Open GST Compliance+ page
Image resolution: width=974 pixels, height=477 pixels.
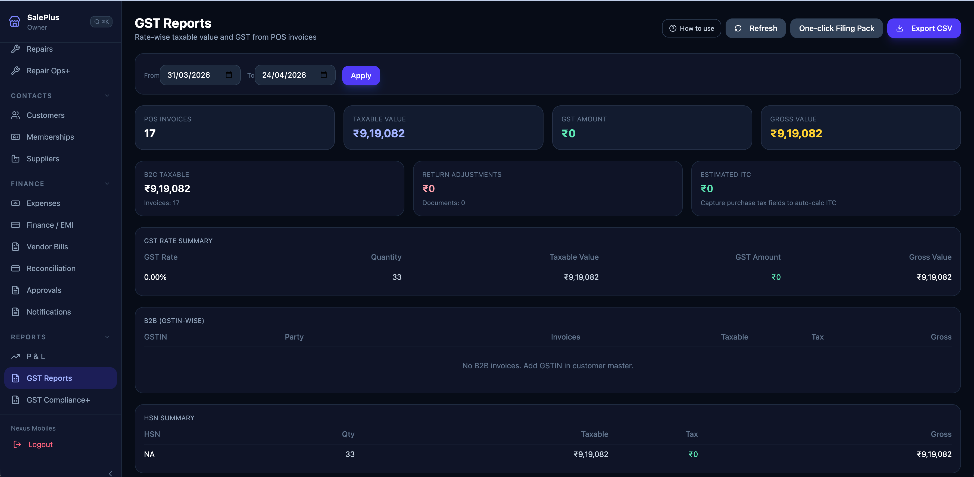click(58, 400)
